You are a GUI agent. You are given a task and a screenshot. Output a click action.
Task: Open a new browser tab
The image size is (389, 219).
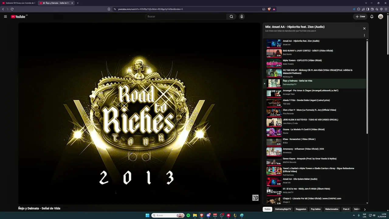77,3
